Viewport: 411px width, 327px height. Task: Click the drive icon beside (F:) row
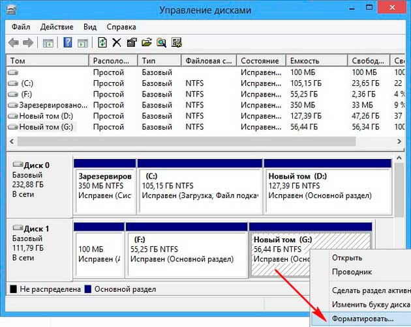pyautogui.click(x=13, y=94)
